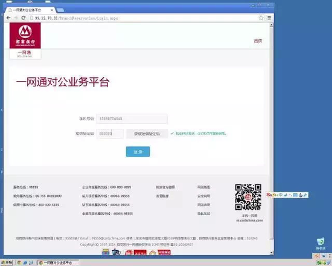Go to 首页 in the page header
Image resolution: width=332 pixels, height=266 pixels.
(x=258, y=41)
